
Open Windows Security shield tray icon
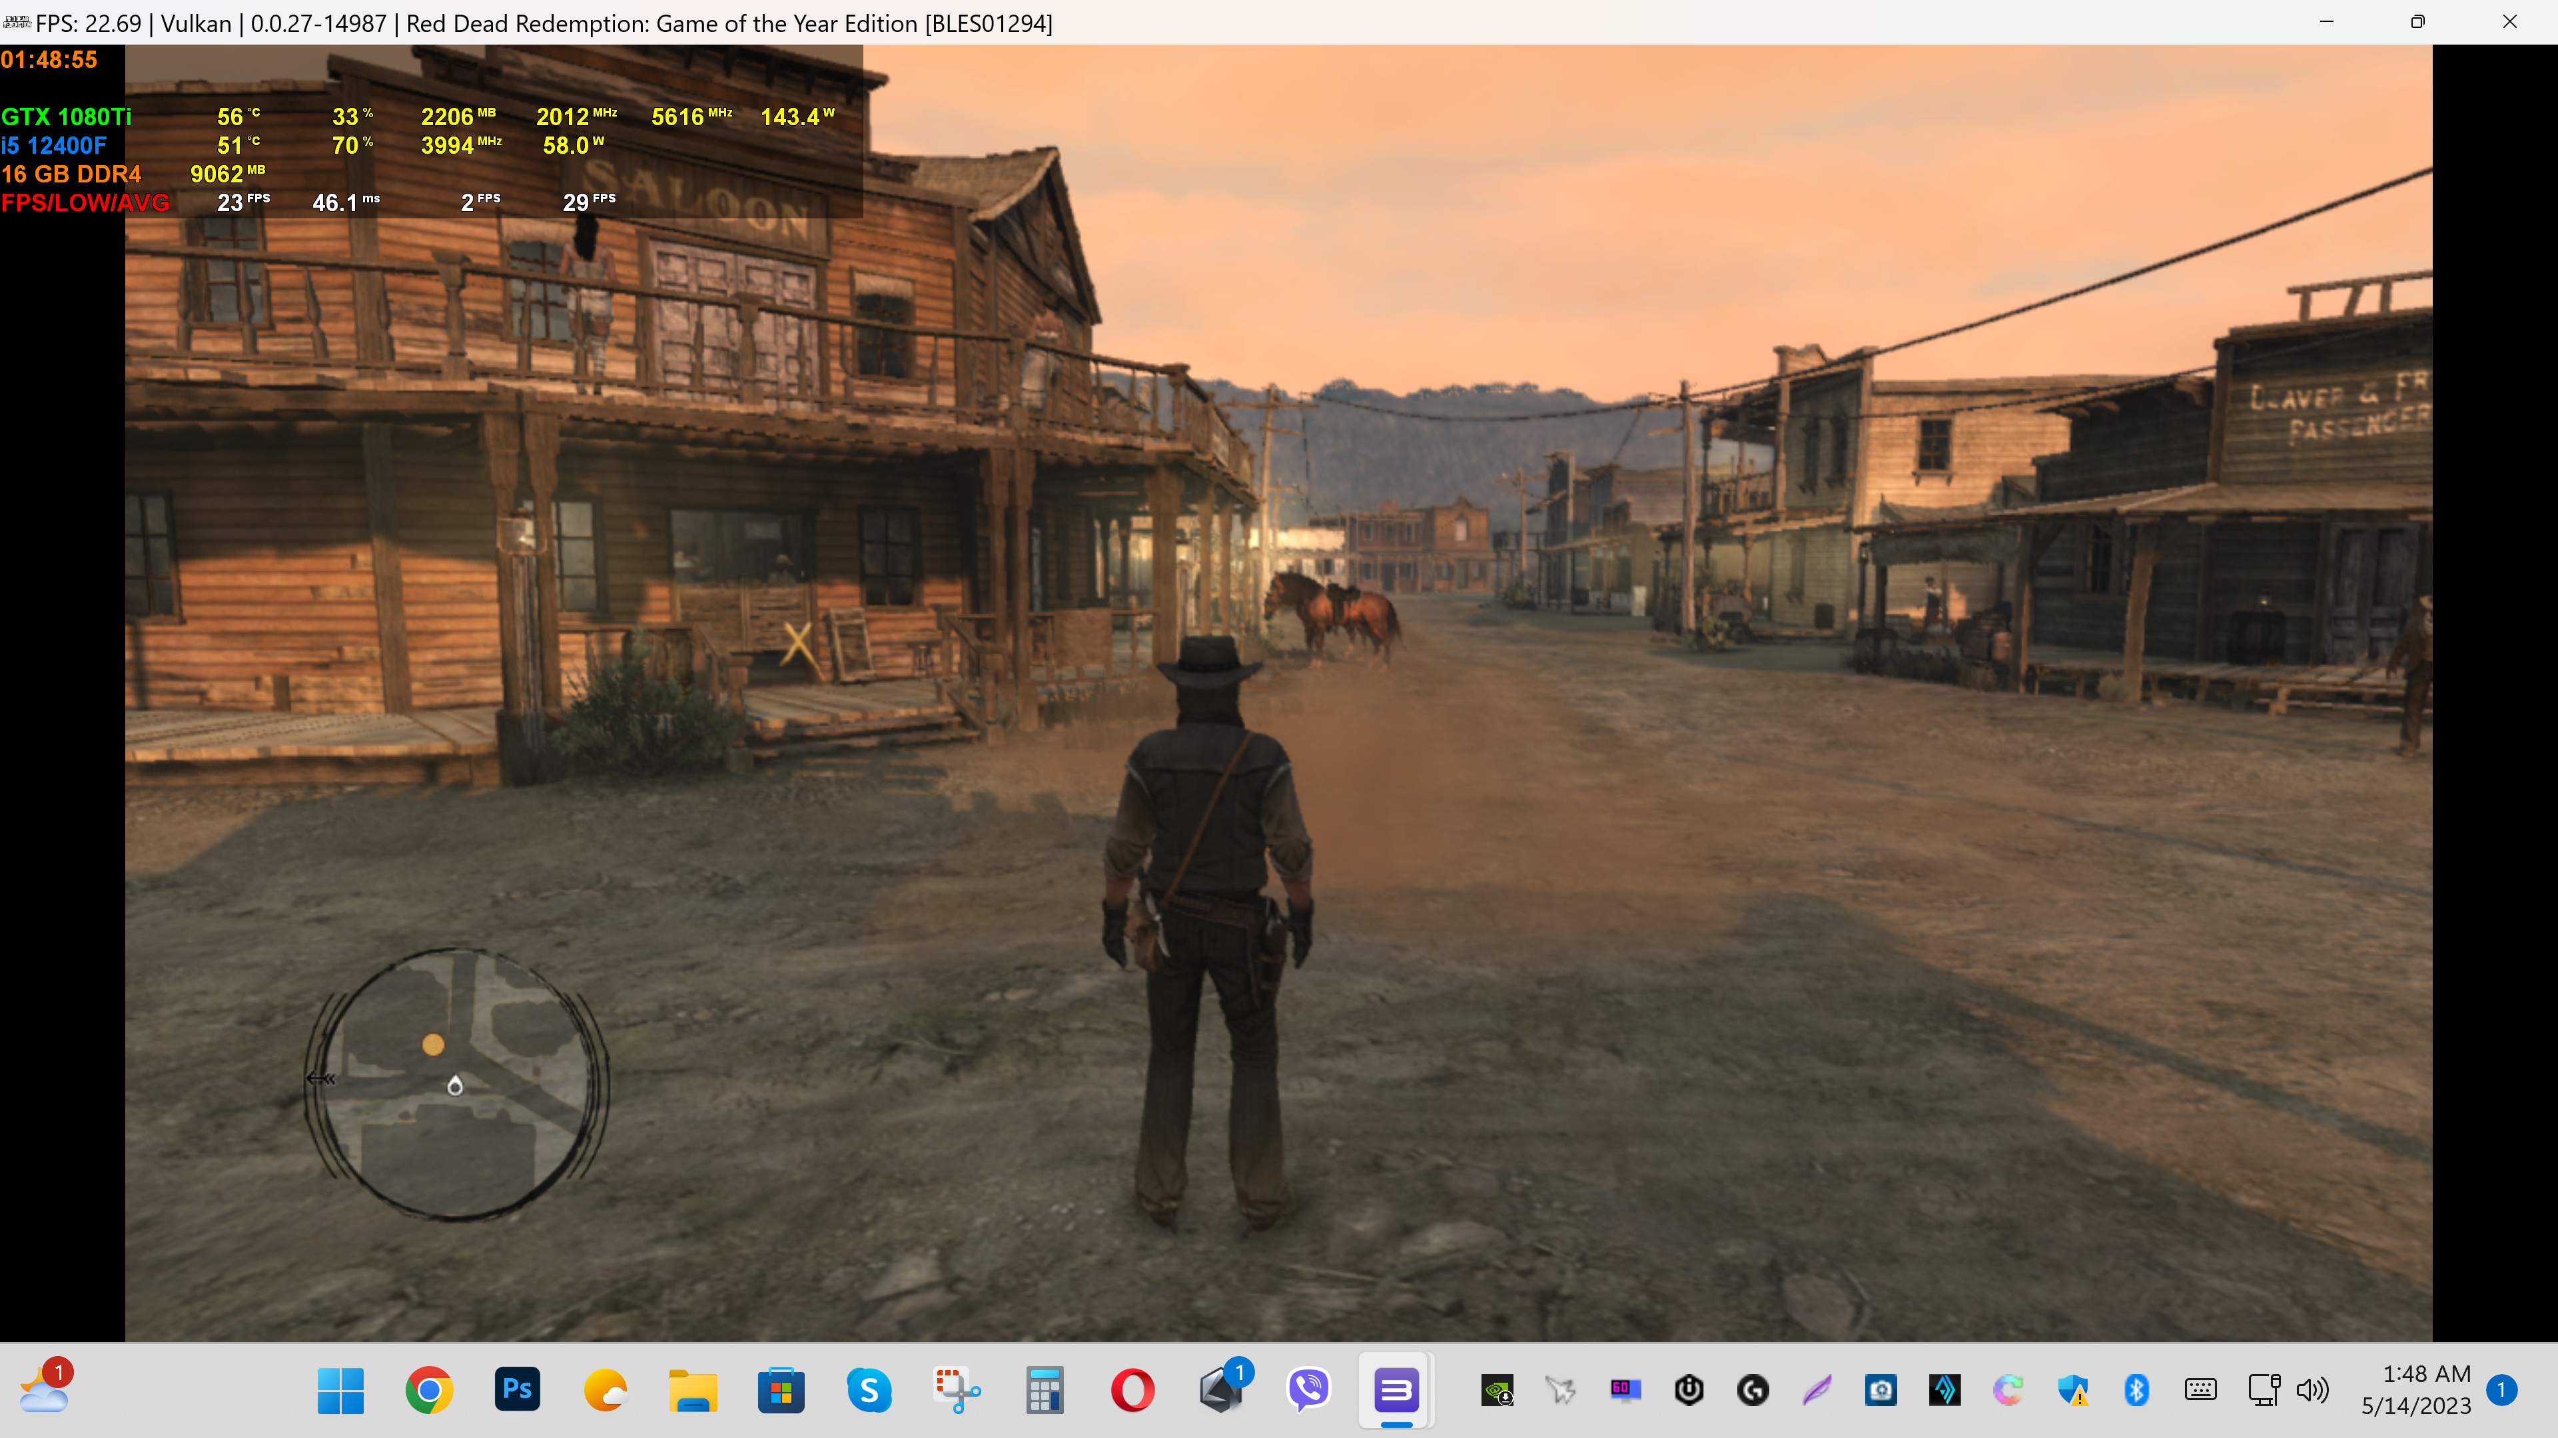2072,1390
